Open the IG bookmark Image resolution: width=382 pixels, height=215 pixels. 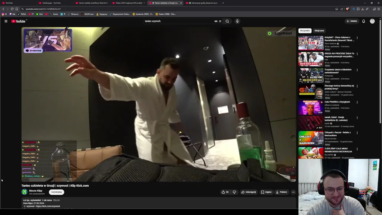click(x=4, y=14)
